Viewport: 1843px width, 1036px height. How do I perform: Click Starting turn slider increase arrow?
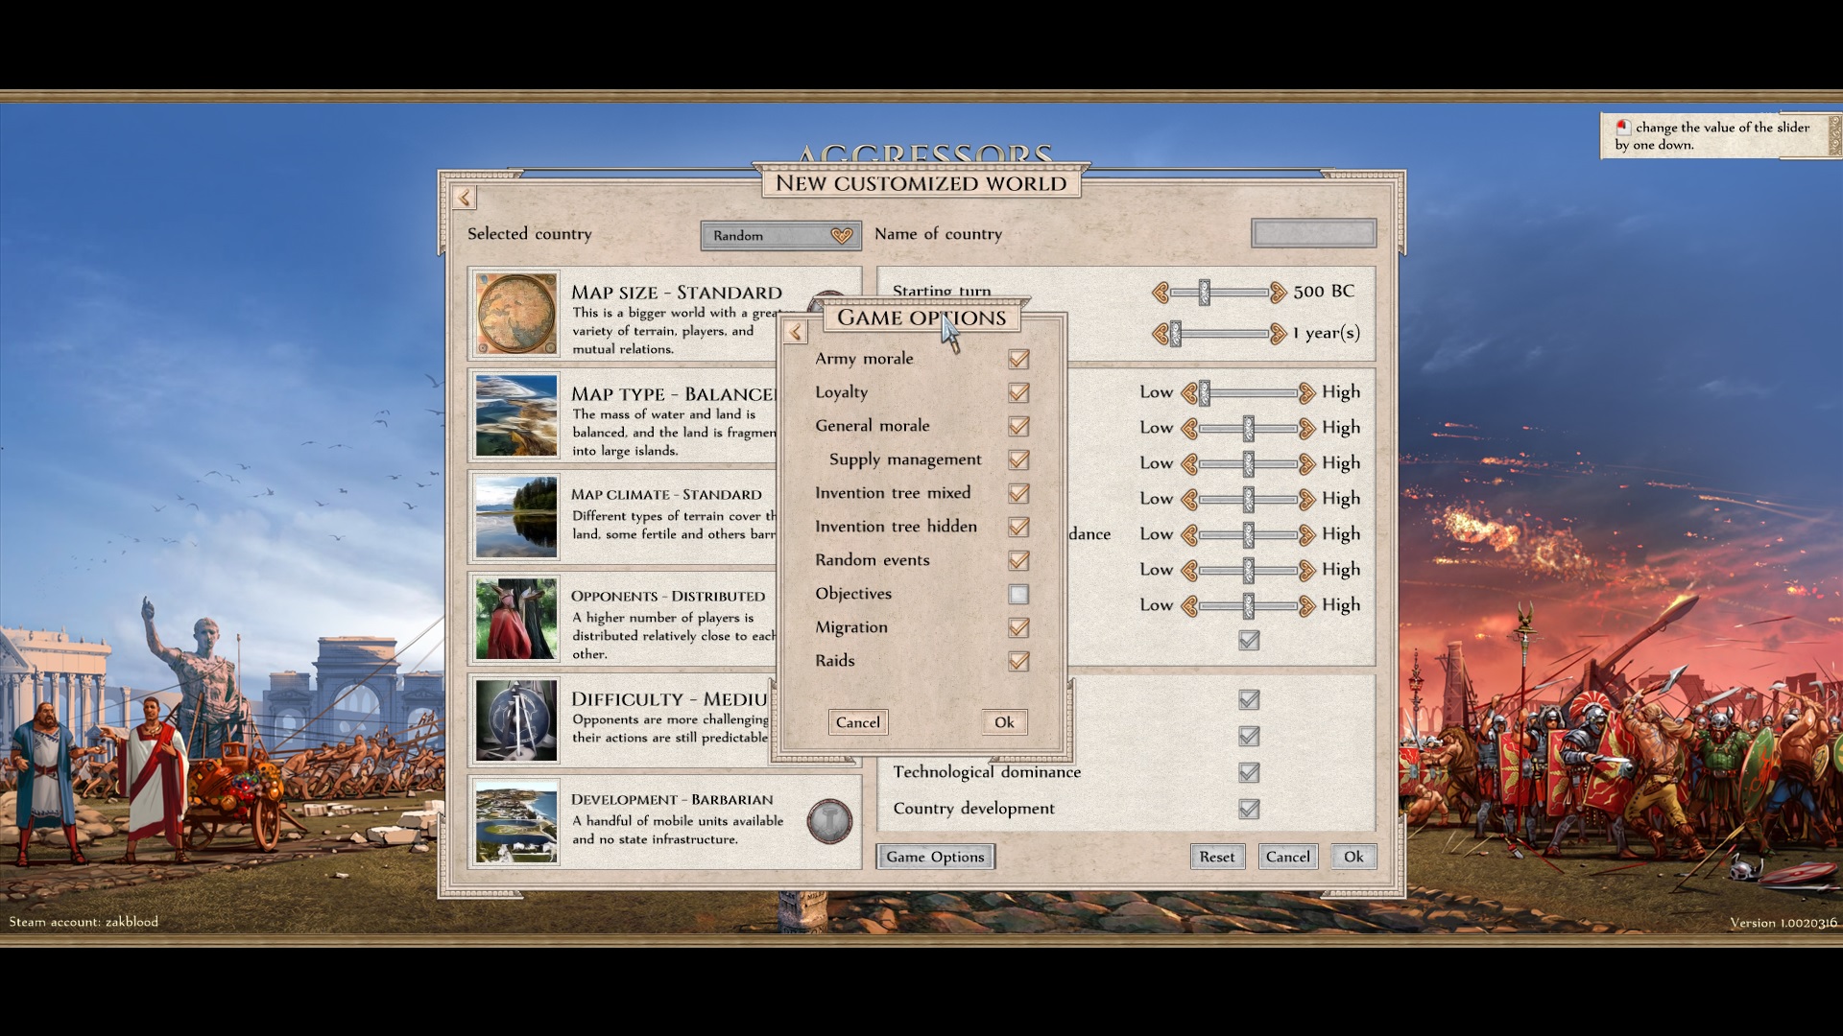point(1277,293)
